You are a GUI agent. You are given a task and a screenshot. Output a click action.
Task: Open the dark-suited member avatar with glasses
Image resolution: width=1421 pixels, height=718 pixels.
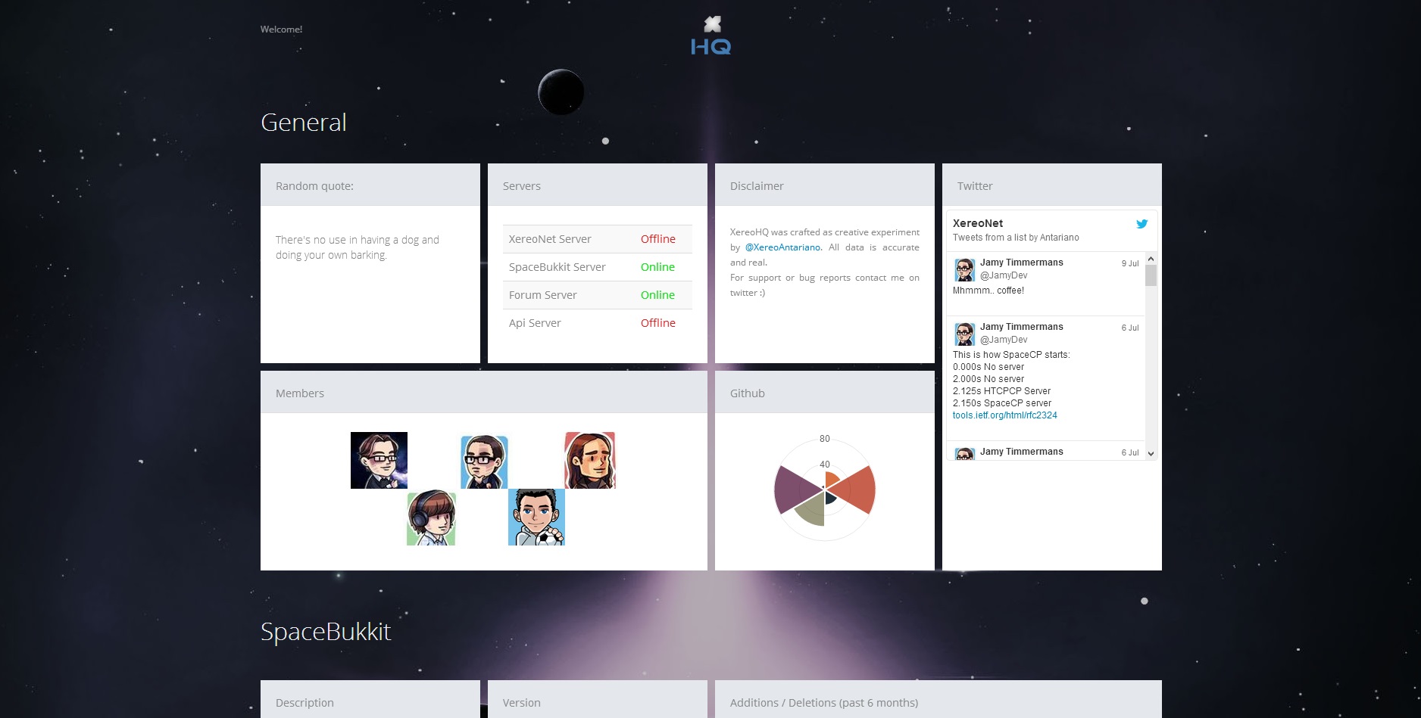click(x=379, y=460)
